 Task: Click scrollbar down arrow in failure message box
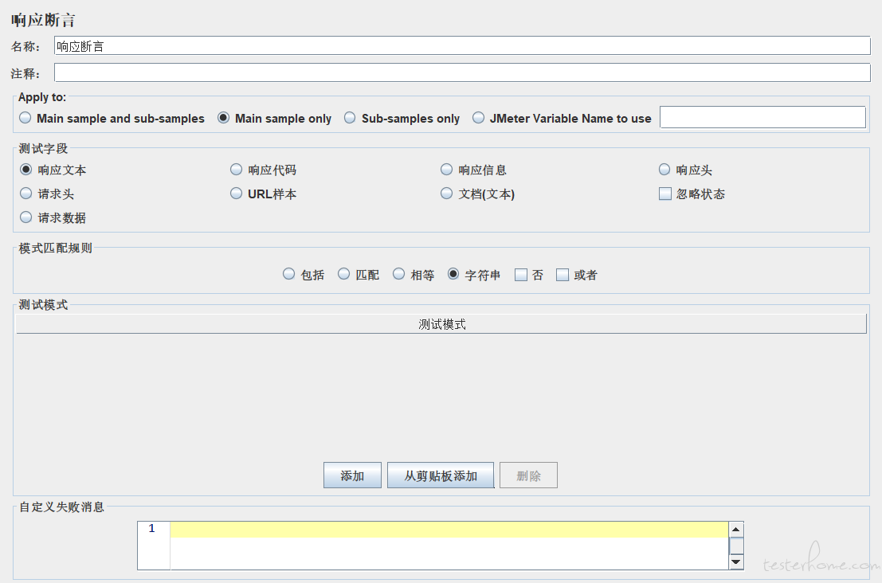click(x=736, y=562)
